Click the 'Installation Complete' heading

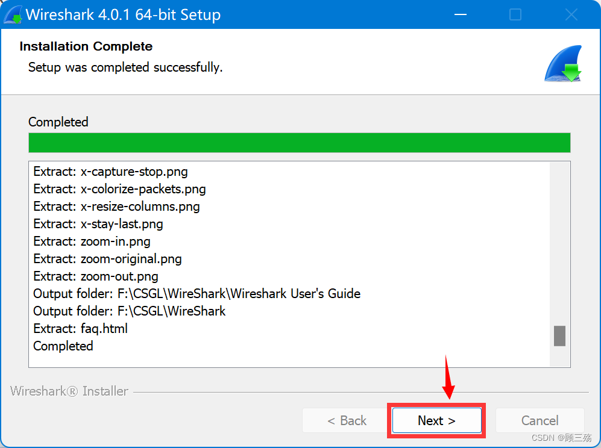pyautogui.click(x=86, y=46)
